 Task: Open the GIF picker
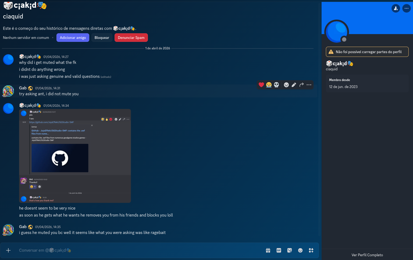[x=279, y=250]
